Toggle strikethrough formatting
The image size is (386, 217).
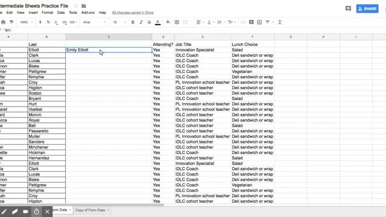pos(149,22)
